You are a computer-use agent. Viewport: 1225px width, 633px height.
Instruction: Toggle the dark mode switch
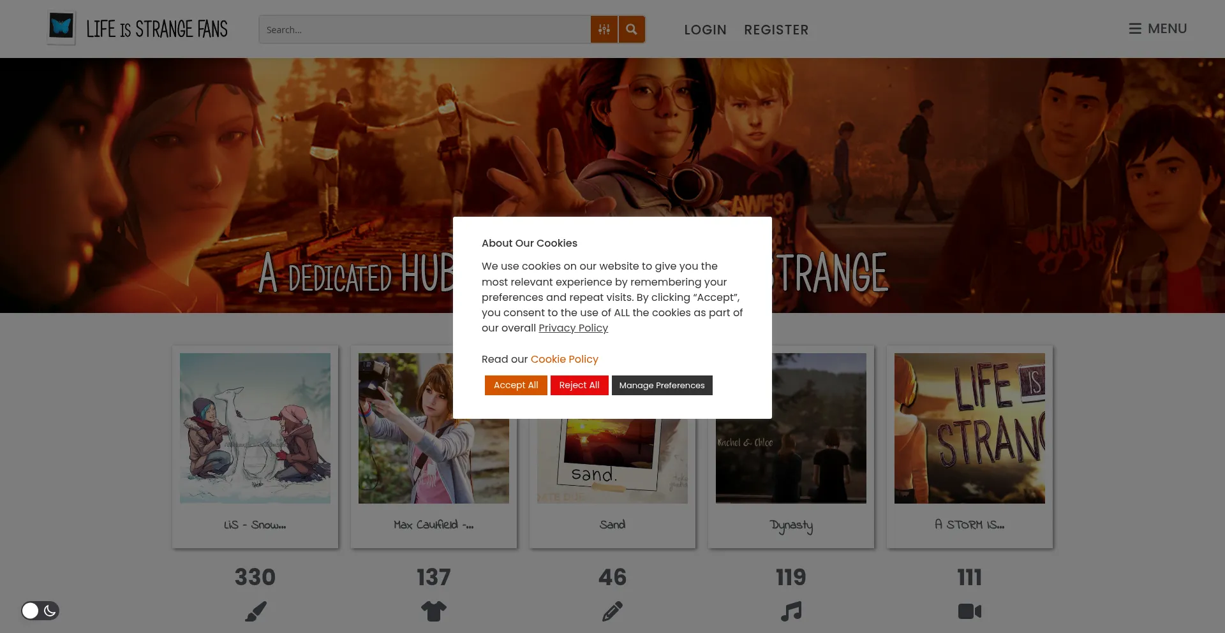click(40, 611)
